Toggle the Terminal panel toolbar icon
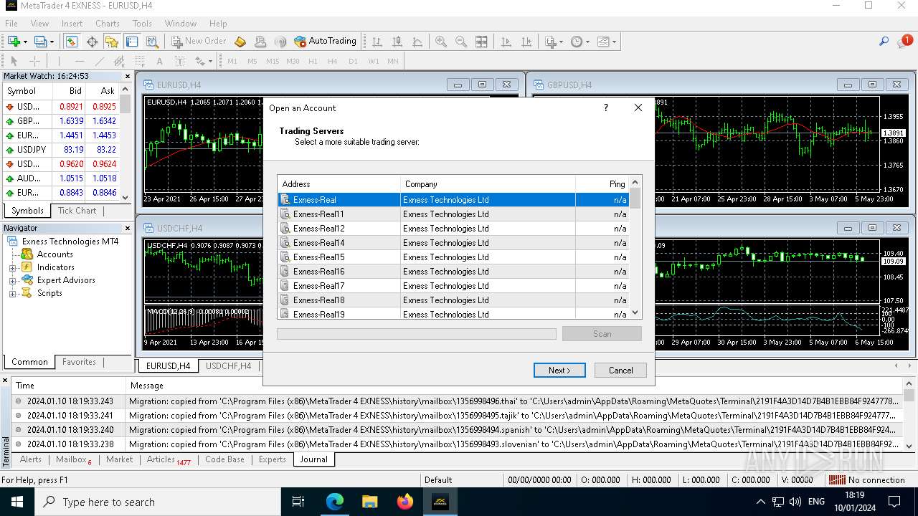Screen dimensions: 918x516 (132, 42)
